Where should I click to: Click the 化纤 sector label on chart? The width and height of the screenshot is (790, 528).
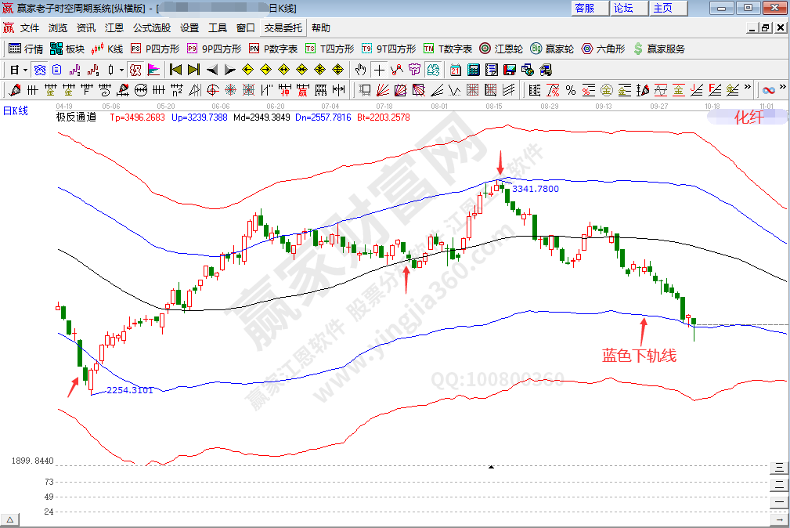click(x=747, y=118)
